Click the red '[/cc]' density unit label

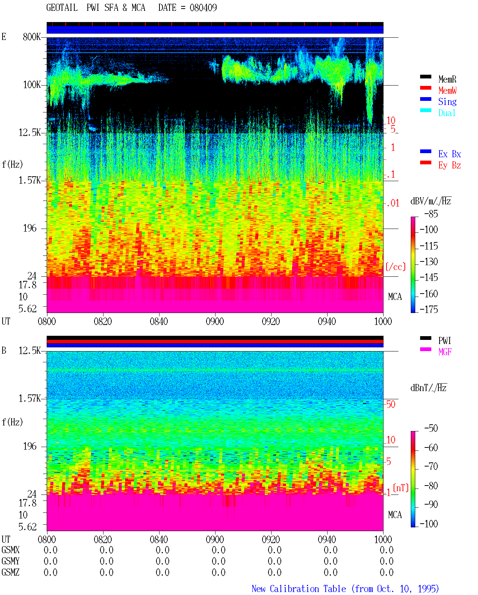pos(395,267)
